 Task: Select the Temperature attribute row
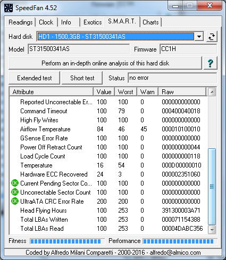[x=108, y=165]
